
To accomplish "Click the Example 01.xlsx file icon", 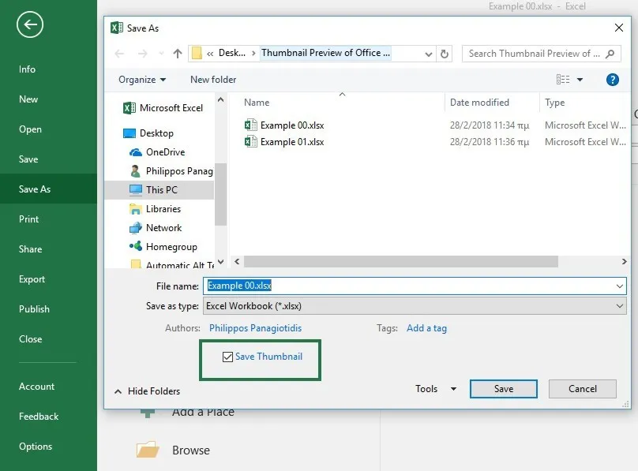I will (250, 141).
